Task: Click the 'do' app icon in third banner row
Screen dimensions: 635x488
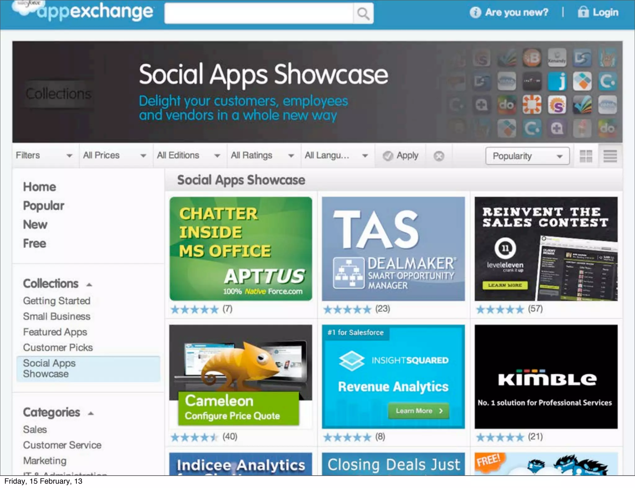Action: point(507,105)
